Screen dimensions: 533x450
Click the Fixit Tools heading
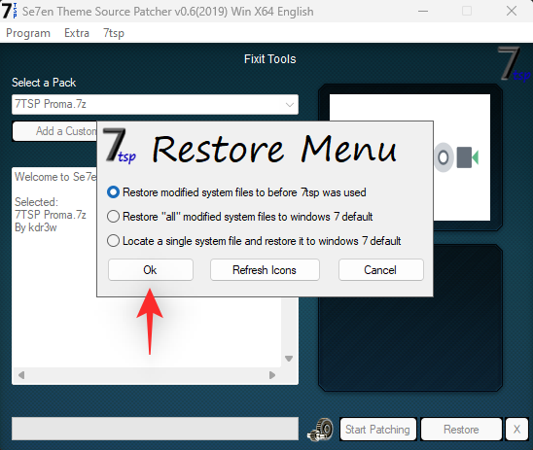click(x=269, y=59)
